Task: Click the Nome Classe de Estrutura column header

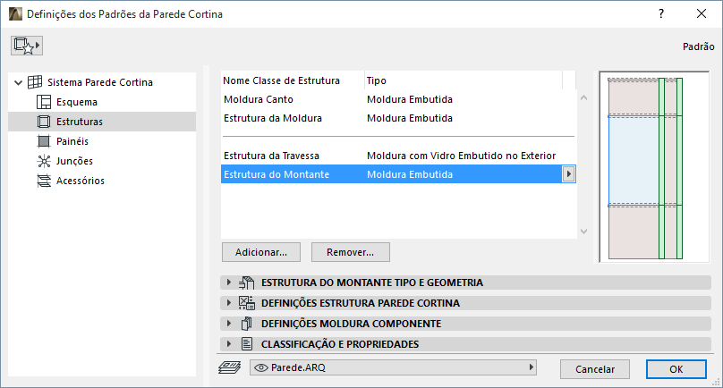Action: (x=293, y=80)
